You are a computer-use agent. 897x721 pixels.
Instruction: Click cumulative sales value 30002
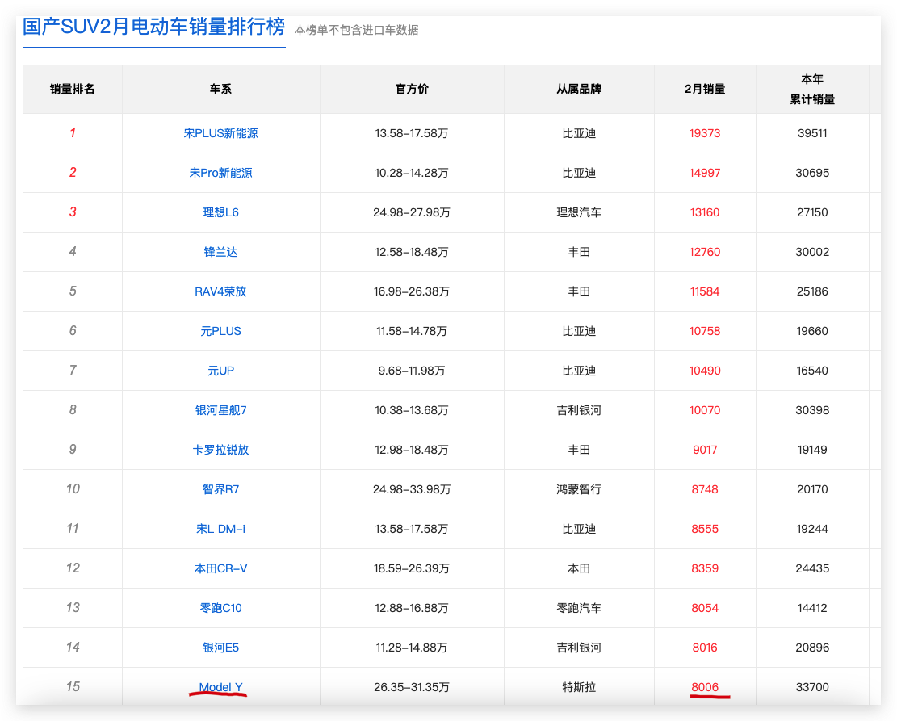point(811,252)
